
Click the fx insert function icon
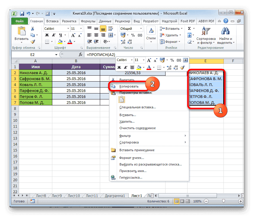(x=81, y=54)
